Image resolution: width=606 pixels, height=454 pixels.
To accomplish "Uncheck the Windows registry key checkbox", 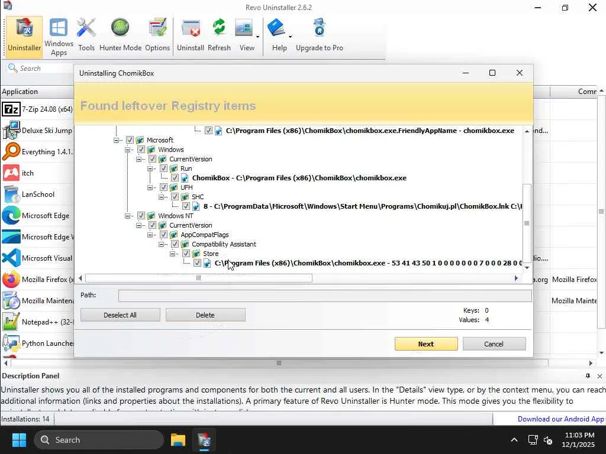I will click(141, 150).
